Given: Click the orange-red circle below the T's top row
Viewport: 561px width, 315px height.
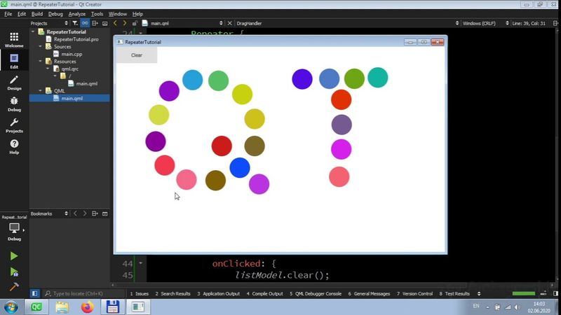Looking at the screenshot, I should 341,99.
